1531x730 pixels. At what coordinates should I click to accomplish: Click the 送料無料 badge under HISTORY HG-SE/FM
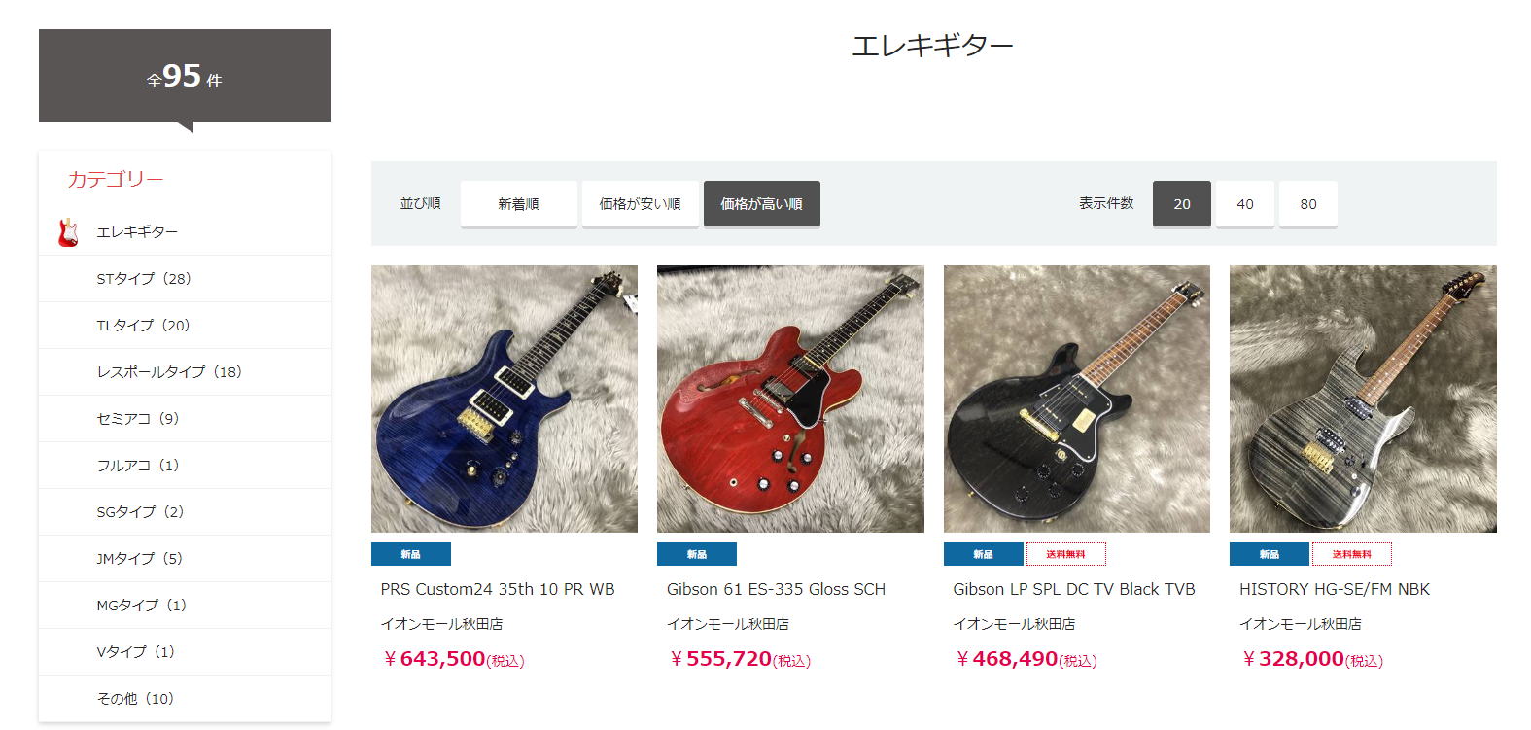(1352, 554)
